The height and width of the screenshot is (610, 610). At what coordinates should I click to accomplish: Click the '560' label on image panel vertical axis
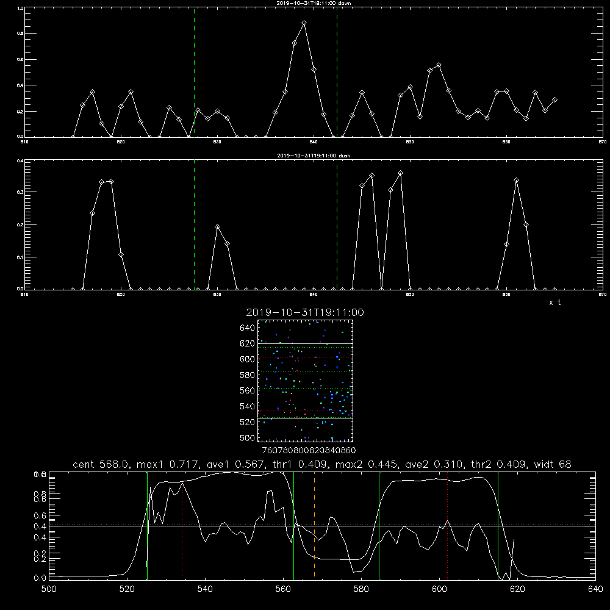click(248, 390)
